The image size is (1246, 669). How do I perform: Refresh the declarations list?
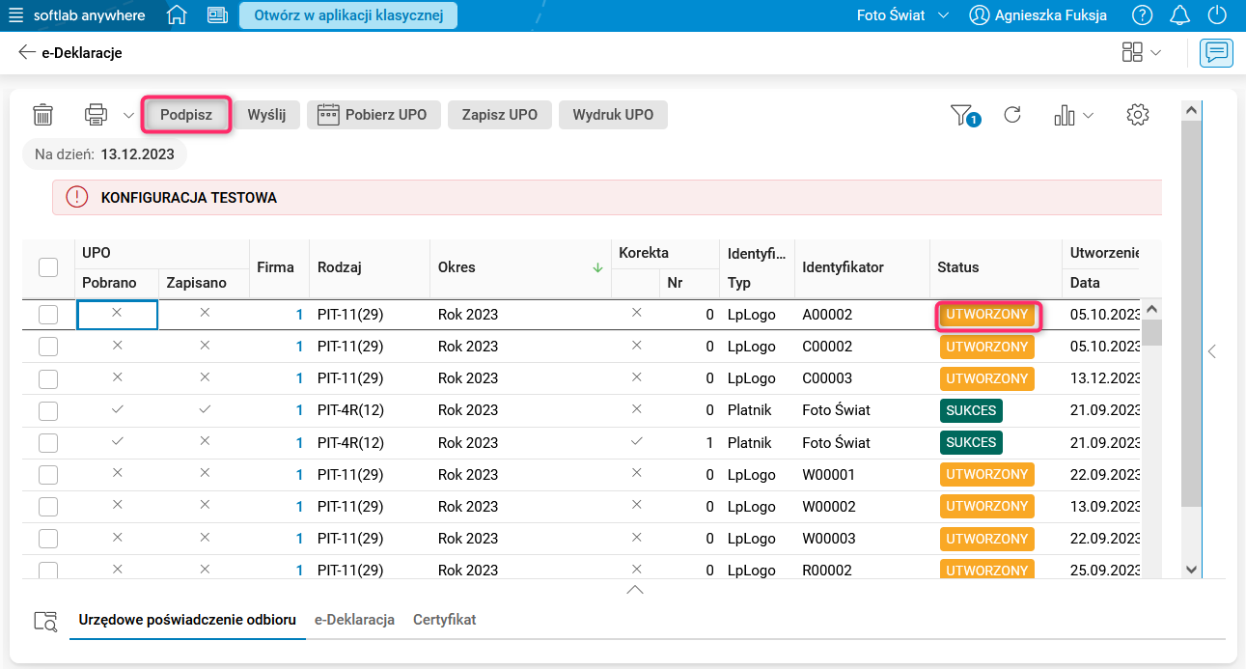[x=1012, y=115]
